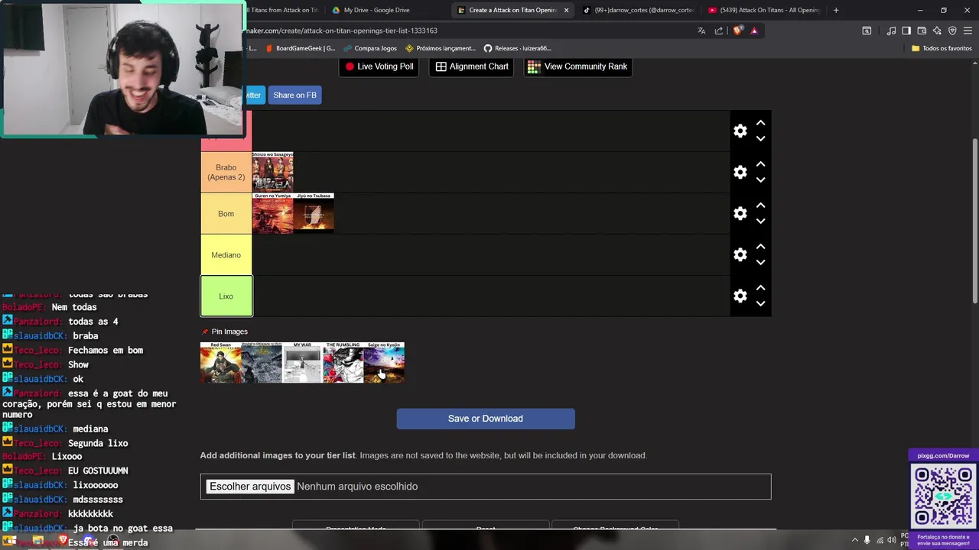
Task: Select the Saigo no Kyojin thumbnail
Action: [384, 363]
